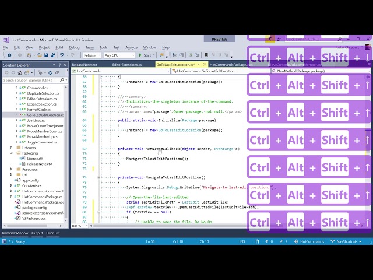Click the Comment selection toolbar icon
This screenshot has height=280, width=373.
tap(191, 55)
